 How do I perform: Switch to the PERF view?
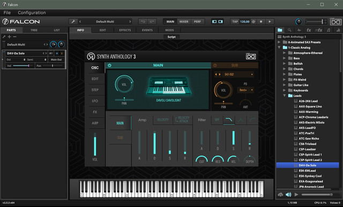pyautogui.click(x=197, y=21)
